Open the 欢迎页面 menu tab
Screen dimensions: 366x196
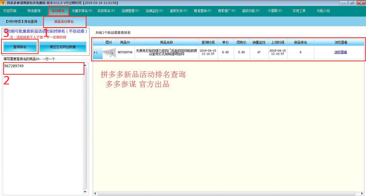[10, 11]
